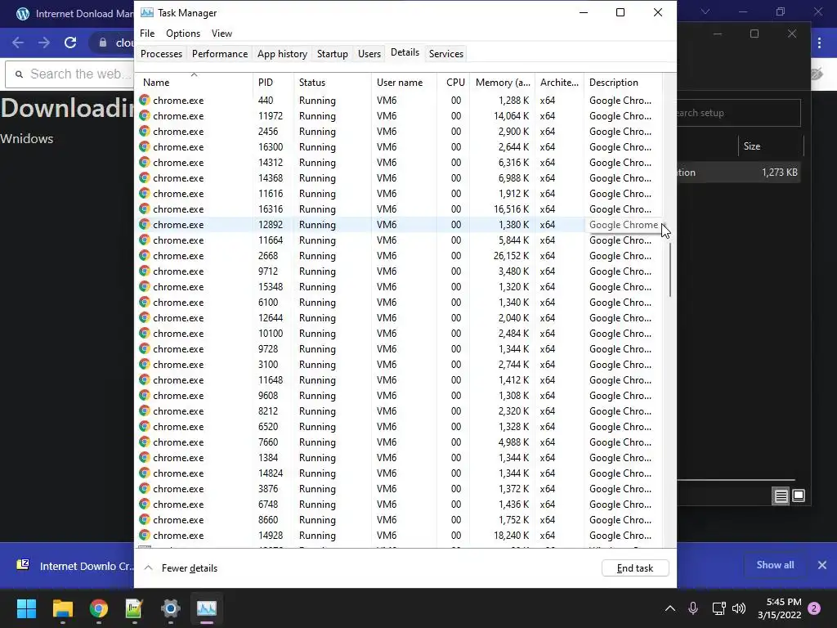Click the Chrome icon for PID 2668
The width and height of the screenshot is (837, 628).
click(144, 255)
